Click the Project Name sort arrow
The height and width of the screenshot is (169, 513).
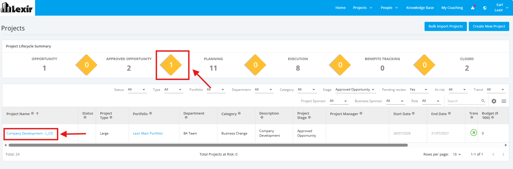(x=37, y=113)
